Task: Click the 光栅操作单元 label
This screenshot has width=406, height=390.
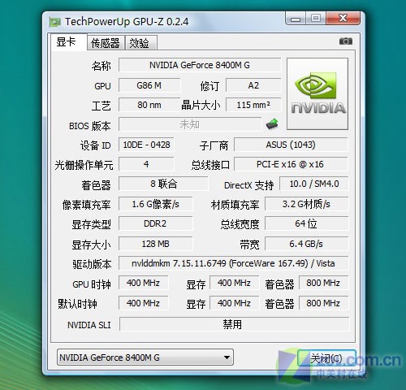Action: point(84,165)
